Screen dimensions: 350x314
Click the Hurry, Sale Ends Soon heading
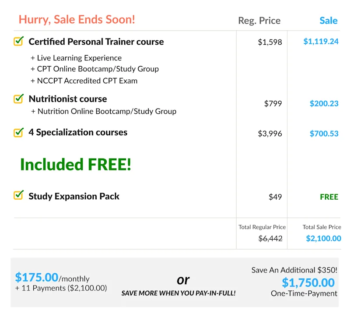coord(77,19)
